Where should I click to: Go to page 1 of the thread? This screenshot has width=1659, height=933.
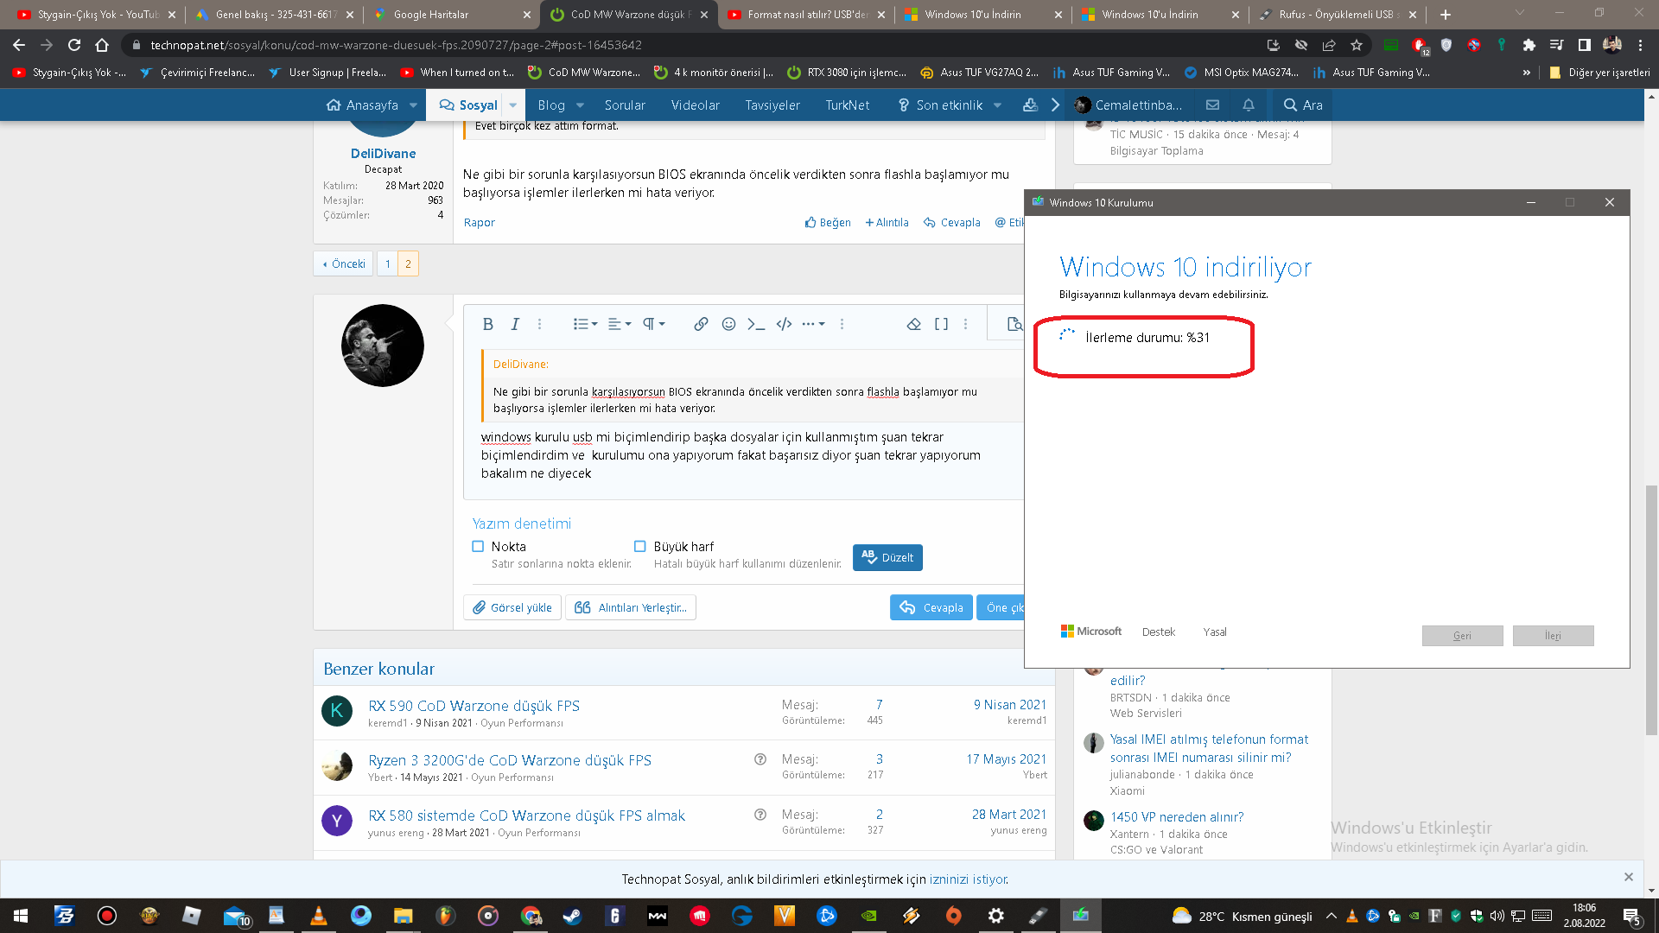click(x=388, y=263)
